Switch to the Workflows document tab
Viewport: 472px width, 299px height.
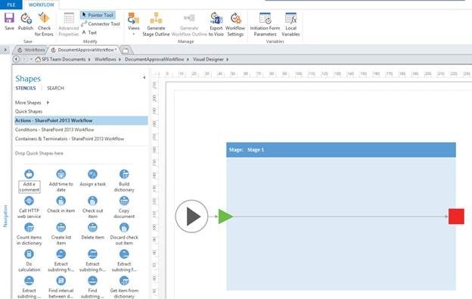[x=31, y=50]
